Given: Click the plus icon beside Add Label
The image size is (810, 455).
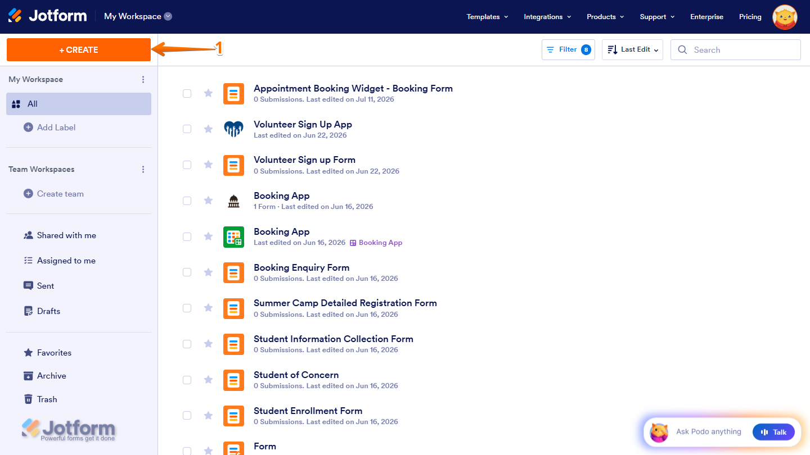Looking at the screenshot, I should click(28, 128).
